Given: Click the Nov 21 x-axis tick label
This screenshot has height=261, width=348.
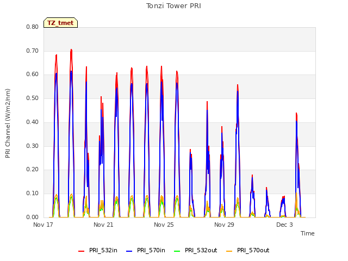Looking at the screenshot, I should click(x=103, y=225).
